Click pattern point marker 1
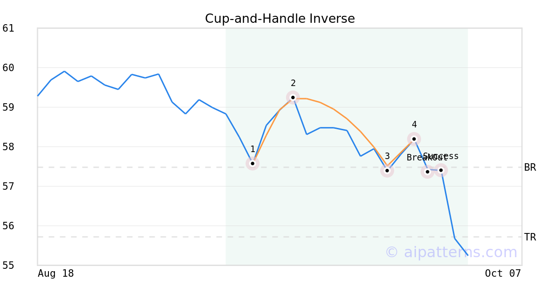This screenshot has width=559, height=293. tap(252, 163)
